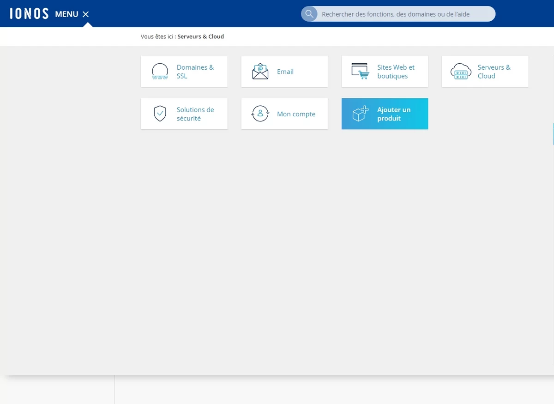Click the Ajouter un produit box icon
The width and height of the screenshot is (554, 404).
(x=361, y=114)
